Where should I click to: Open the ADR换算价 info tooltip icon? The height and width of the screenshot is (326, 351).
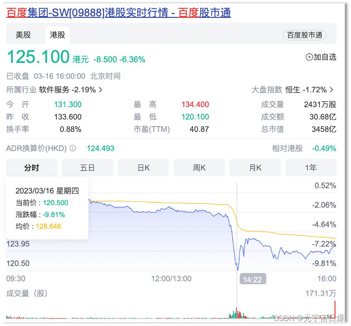coord(74,148)
